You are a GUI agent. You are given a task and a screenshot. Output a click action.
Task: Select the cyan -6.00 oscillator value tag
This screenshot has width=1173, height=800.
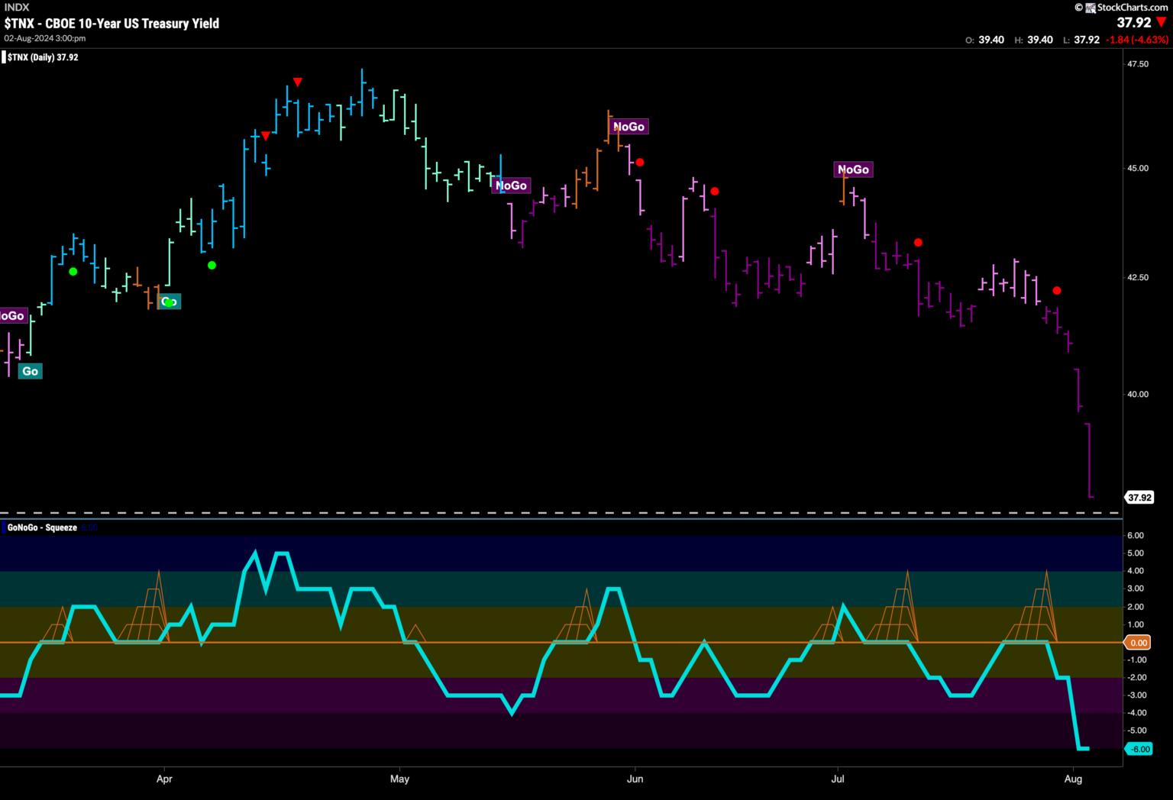coord(1138,750)
